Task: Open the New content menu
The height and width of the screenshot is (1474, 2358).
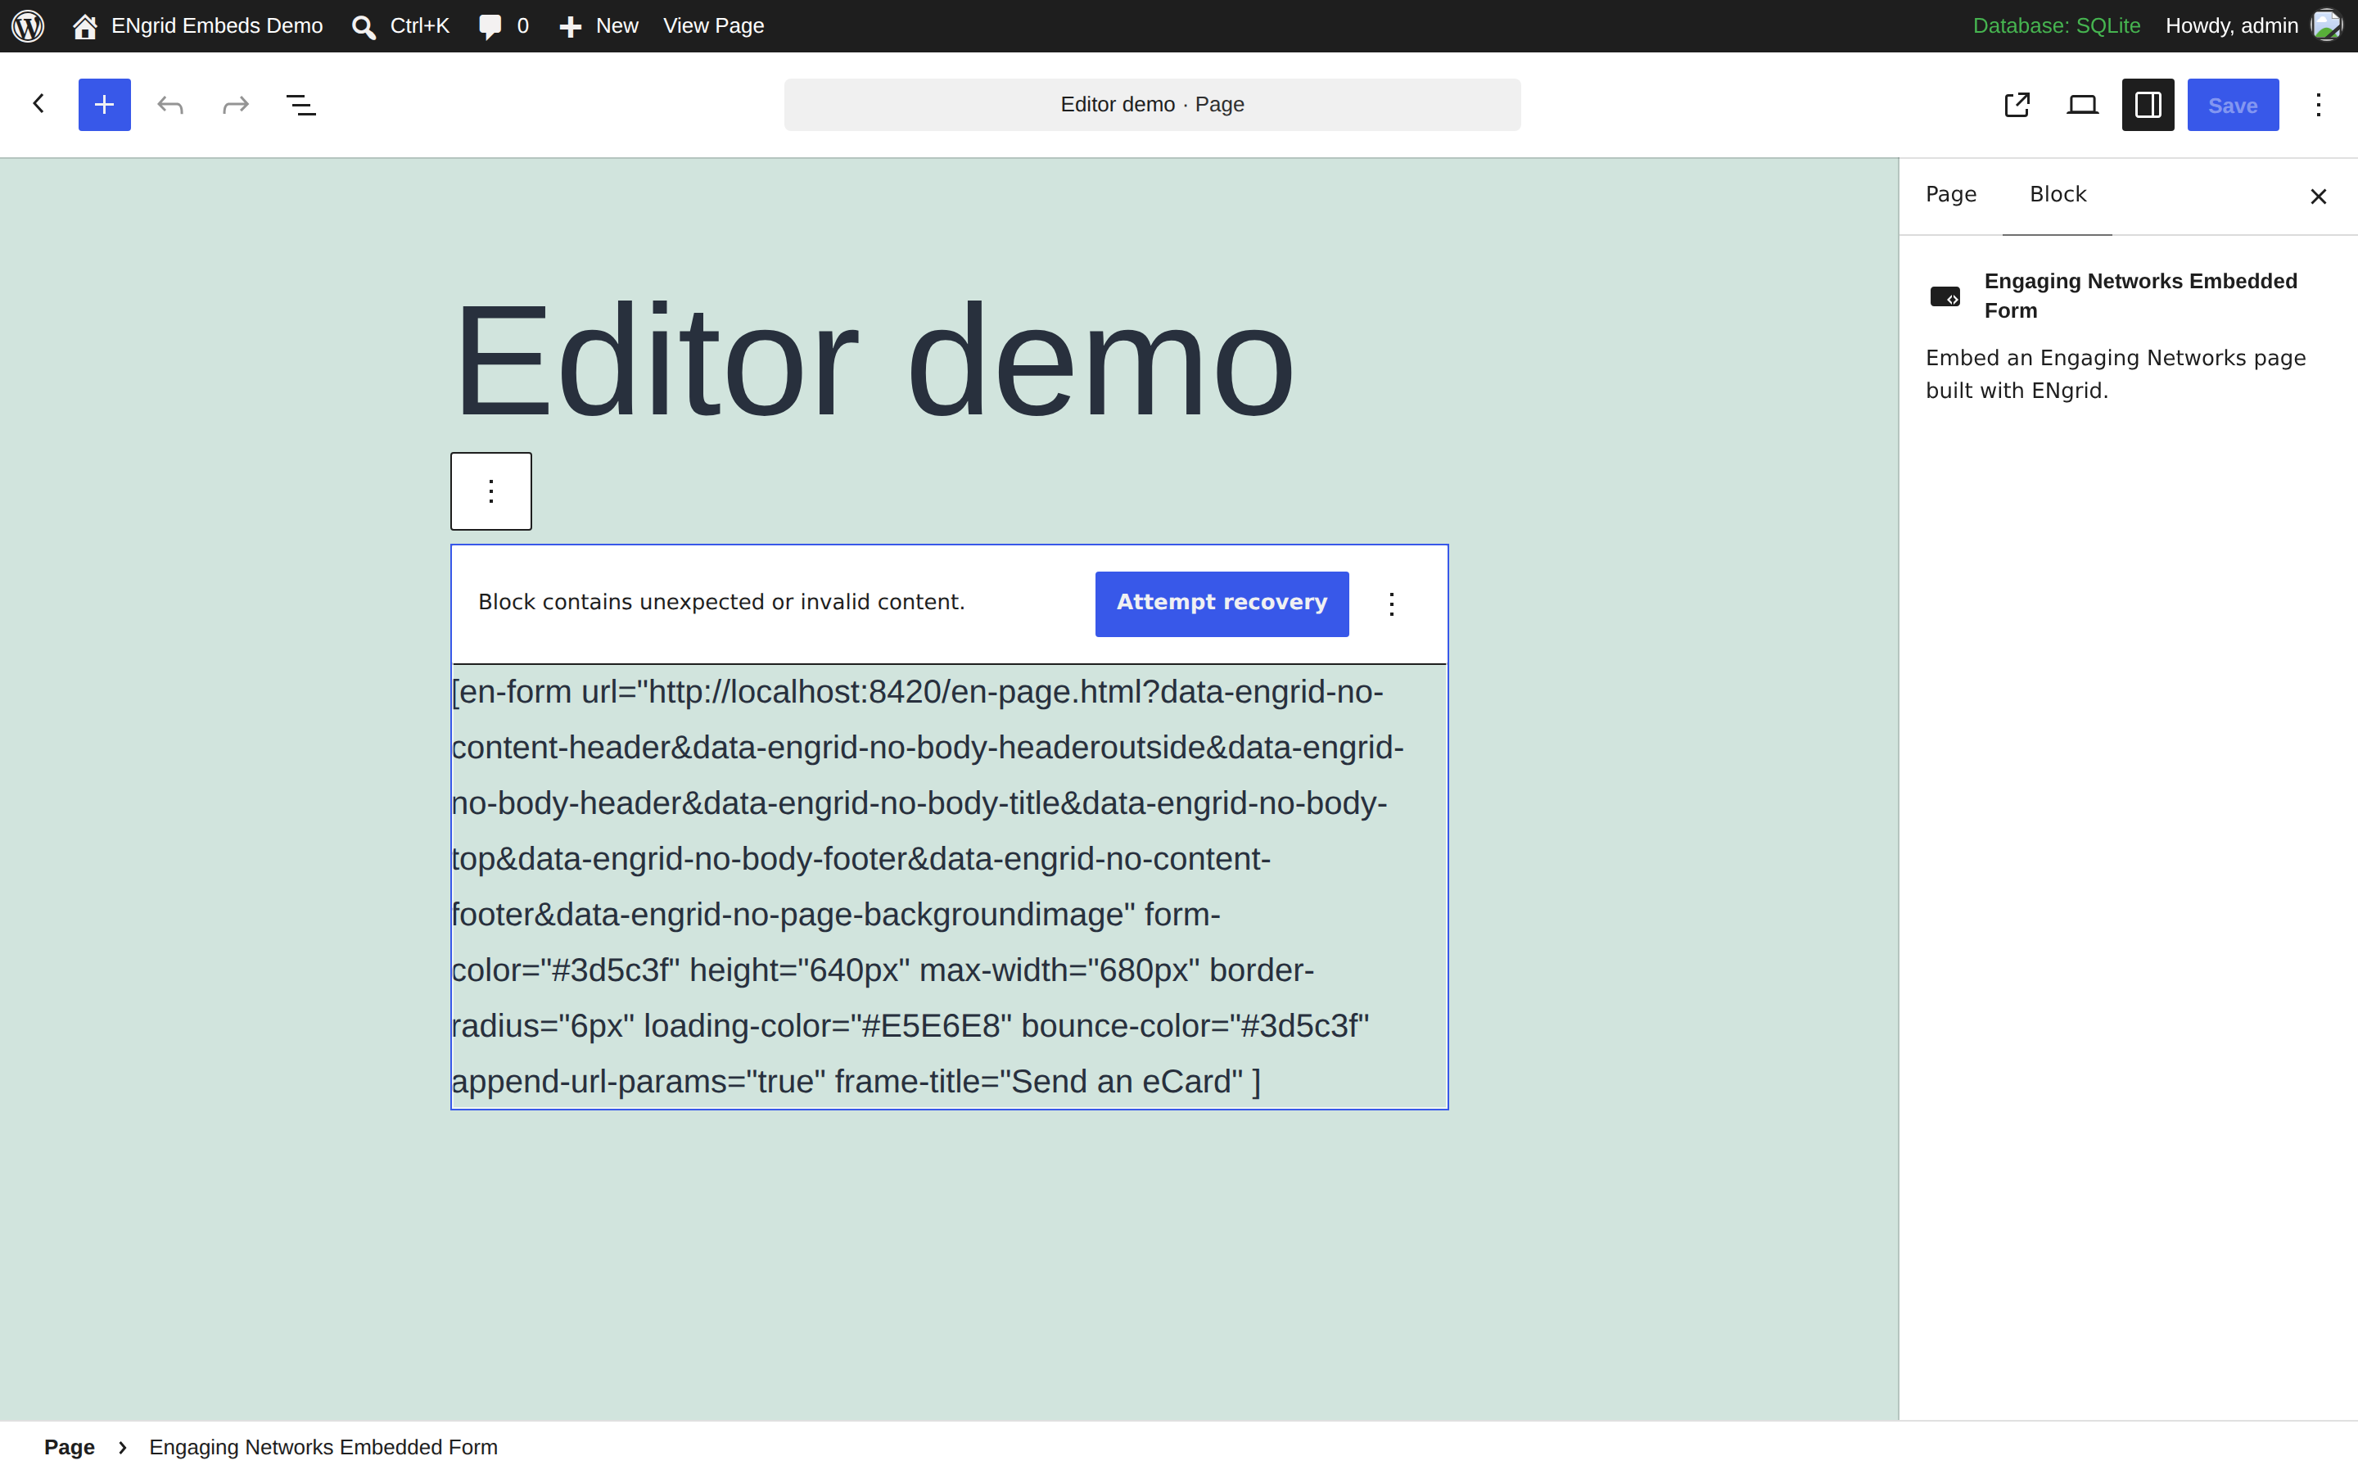Action: click(x=599, y=25)
